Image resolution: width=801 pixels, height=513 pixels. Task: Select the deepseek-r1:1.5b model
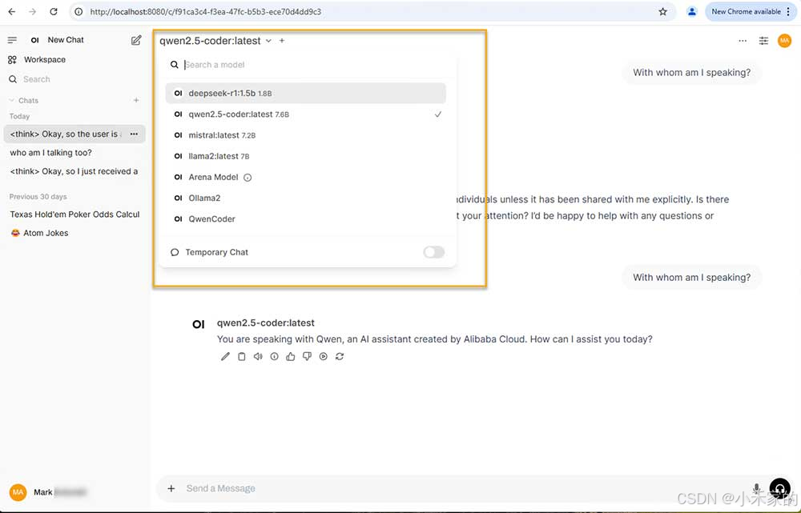[x=305, y=94]
